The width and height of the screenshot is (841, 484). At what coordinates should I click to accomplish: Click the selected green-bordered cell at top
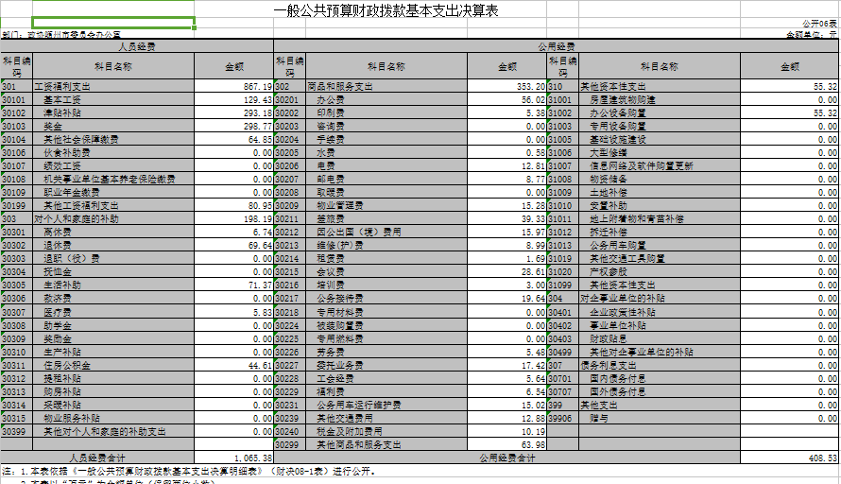(x=113, y=23)
